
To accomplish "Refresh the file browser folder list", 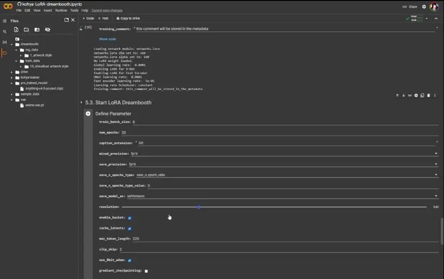I will click(26, 30).
